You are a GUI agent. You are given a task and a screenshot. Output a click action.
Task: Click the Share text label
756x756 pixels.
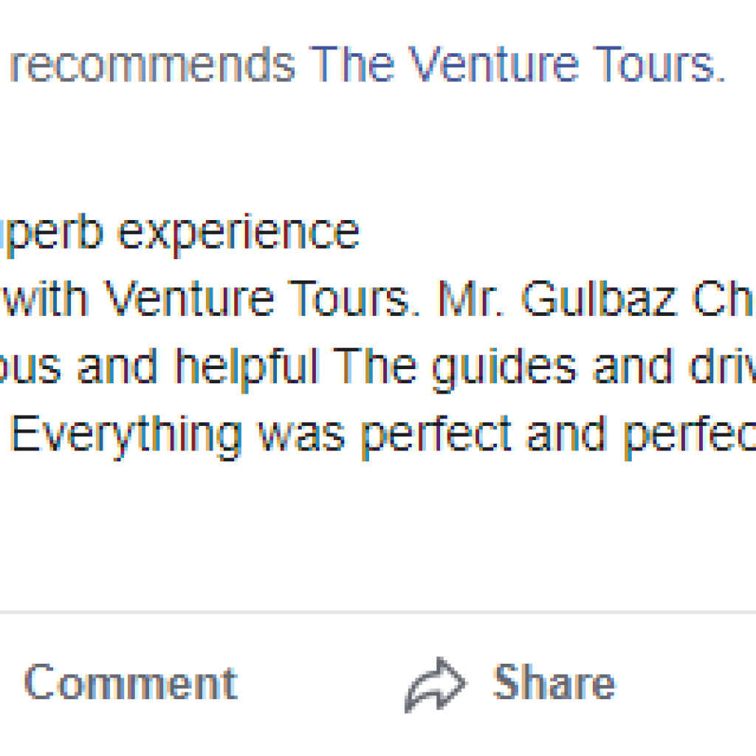click(x=554, y=681)
